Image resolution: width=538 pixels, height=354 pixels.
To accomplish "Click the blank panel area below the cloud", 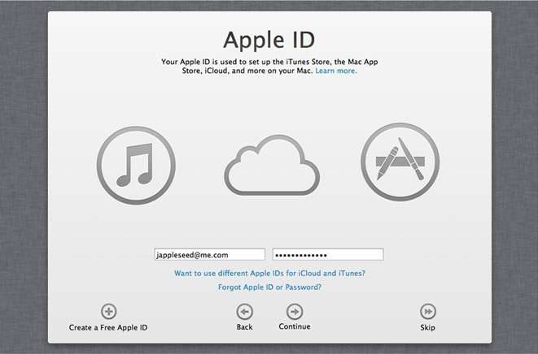I will [269, 221].
